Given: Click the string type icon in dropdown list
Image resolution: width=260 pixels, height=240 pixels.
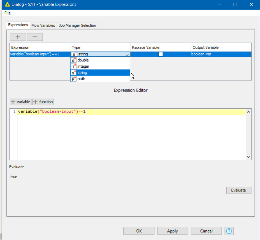Looking at the screenshot, I should 74,73.
